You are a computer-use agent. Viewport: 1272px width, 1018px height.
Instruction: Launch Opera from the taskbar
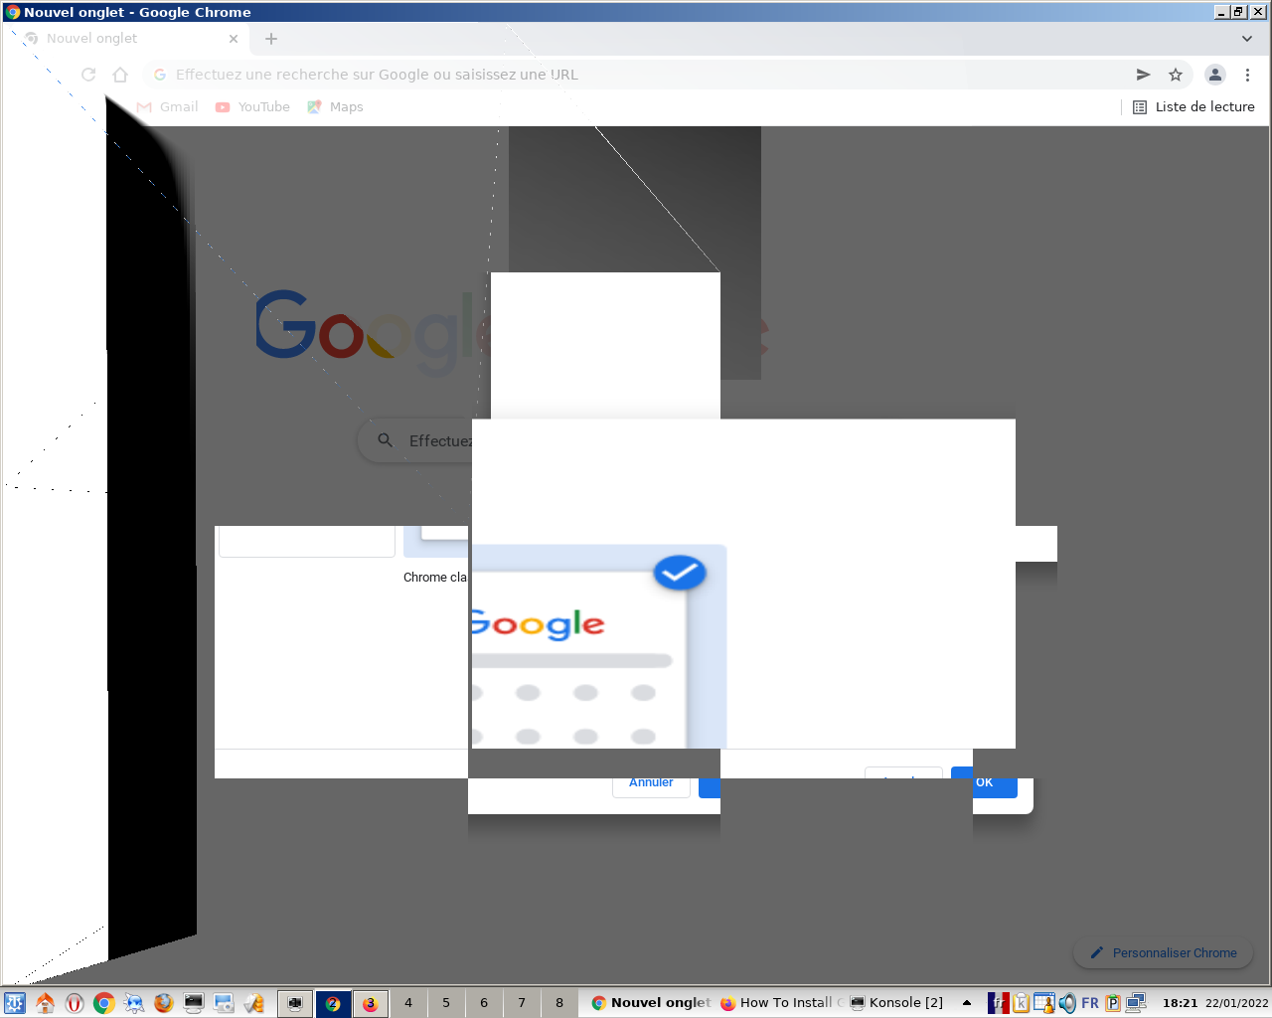coord(75,1003)
